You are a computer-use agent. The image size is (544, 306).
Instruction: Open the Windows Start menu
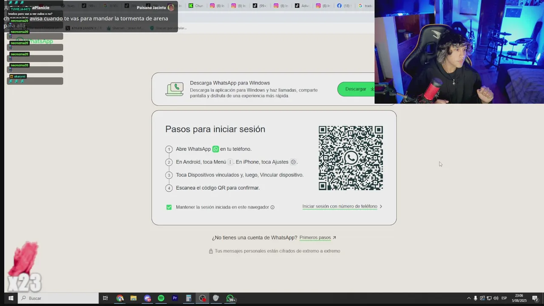11,298
